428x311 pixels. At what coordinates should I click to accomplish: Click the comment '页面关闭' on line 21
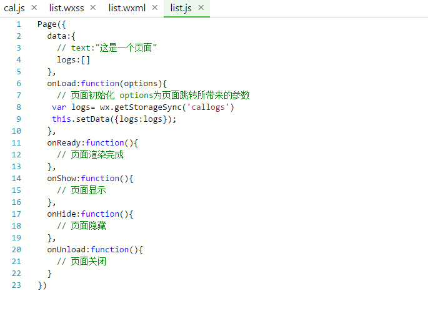89,261
